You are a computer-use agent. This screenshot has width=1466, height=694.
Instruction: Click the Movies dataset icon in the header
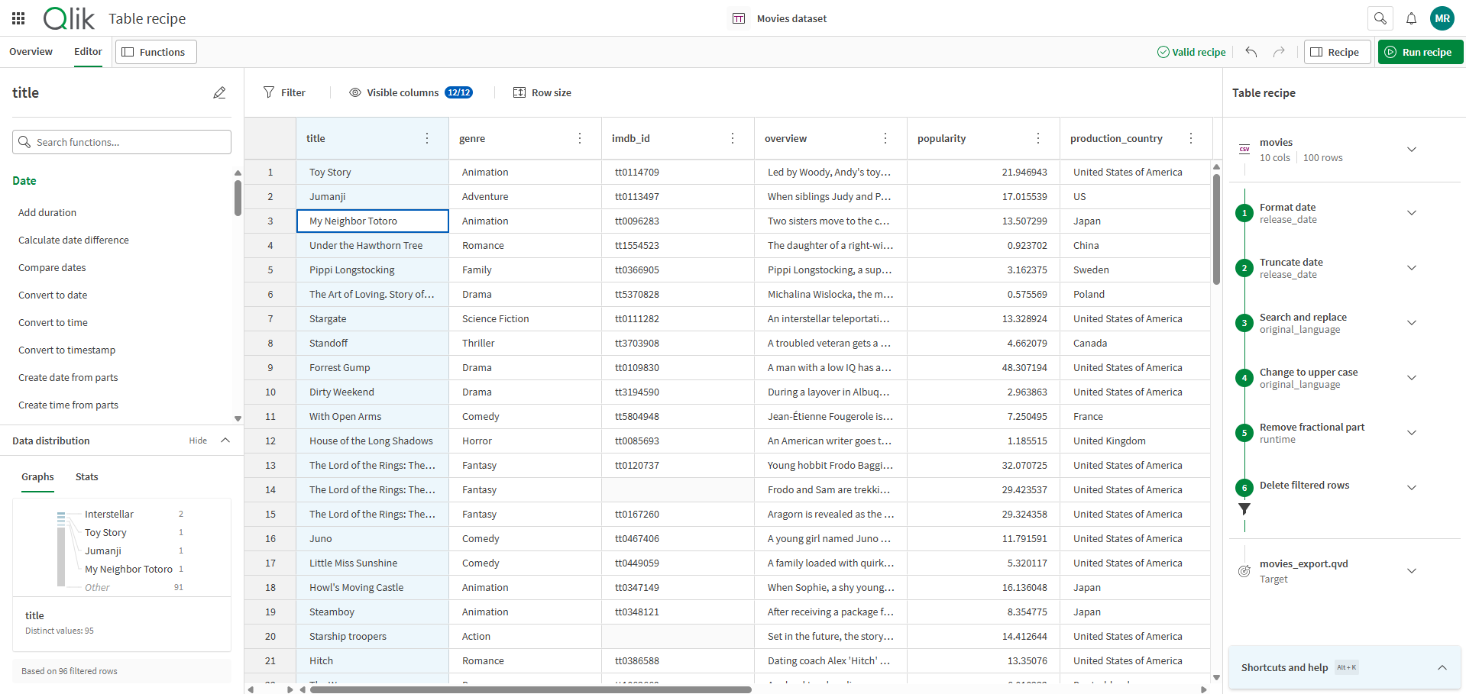(739, 18)
